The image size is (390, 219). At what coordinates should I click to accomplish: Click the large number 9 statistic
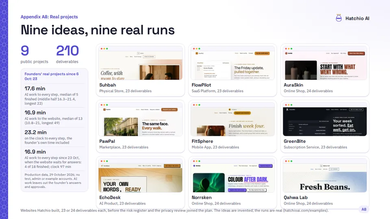[x=25, y=51]
